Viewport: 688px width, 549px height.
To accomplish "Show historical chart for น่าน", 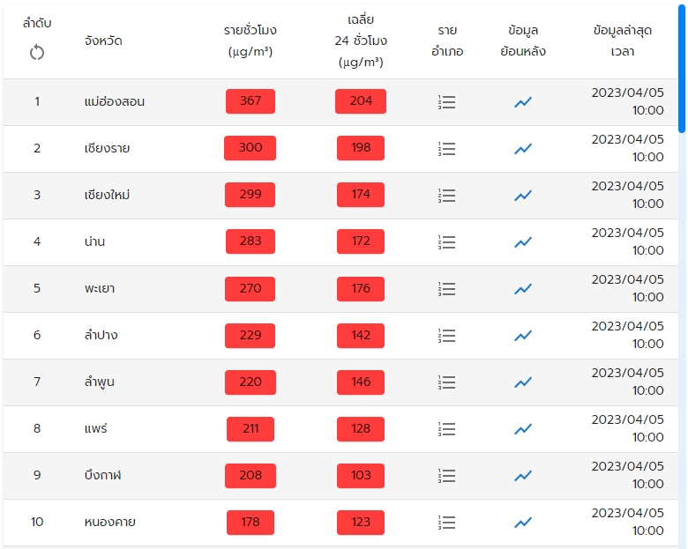I will (x=523, y=242).
